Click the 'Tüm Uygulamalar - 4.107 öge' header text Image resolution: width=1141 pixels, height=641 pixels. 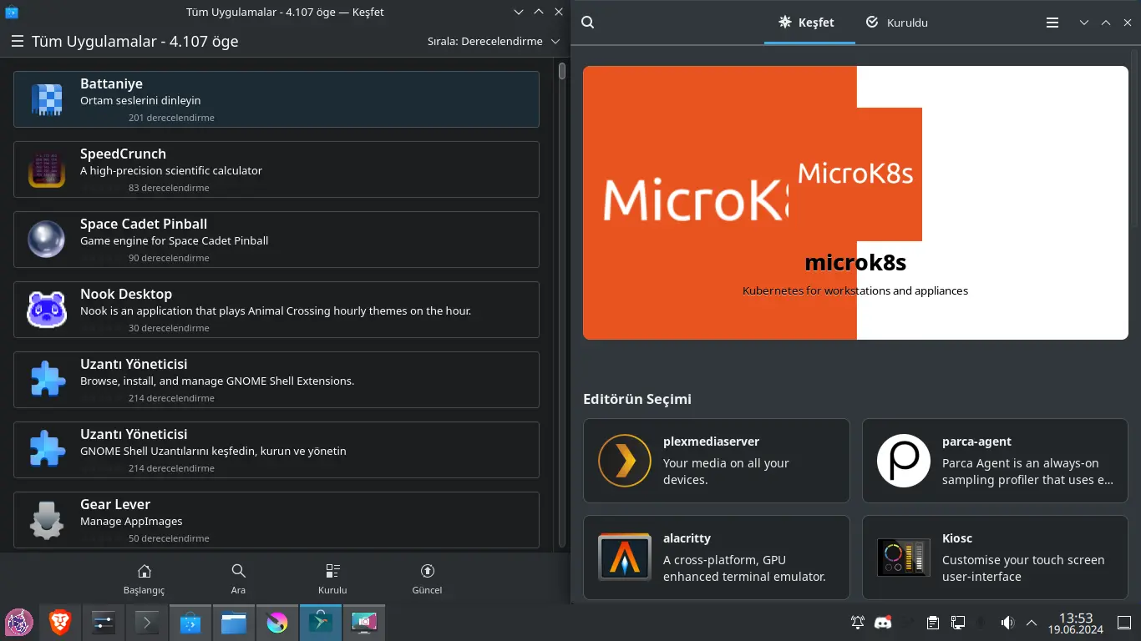point(135,41)
